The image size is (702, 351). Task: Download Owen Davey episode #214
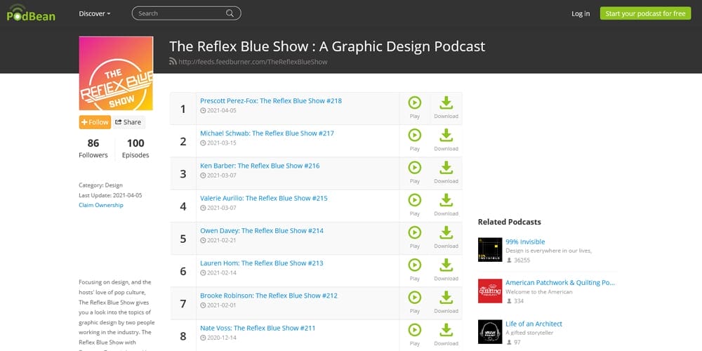(446, 237)
